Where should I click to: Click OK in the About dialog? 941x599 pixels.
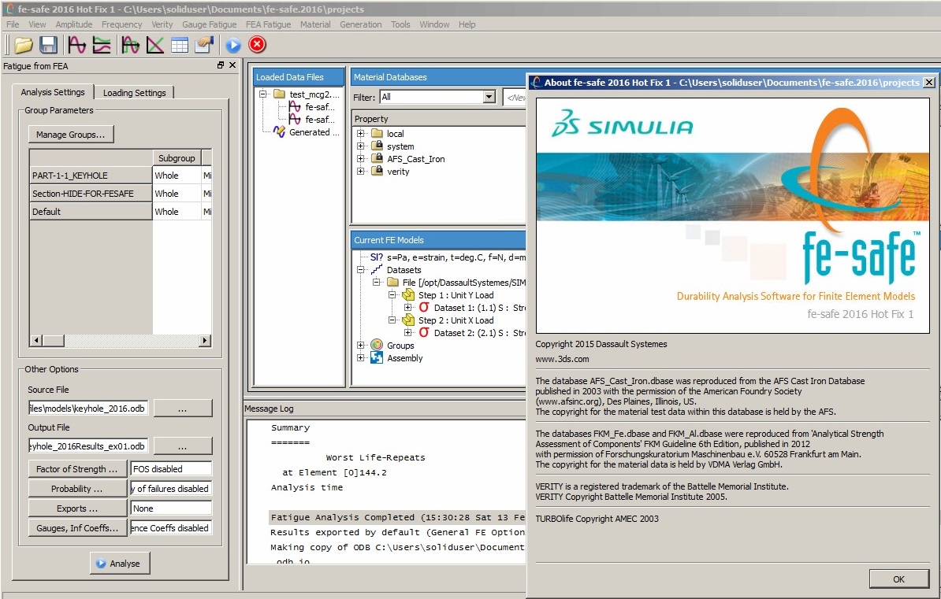[x=898, y=579]
